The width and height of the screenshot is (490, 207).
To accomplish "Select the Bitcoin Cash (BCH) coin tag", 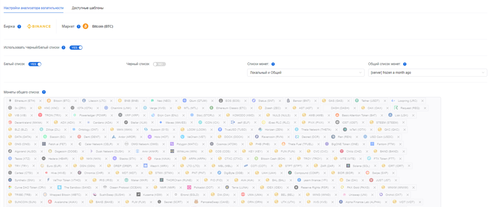I will 273,159.
